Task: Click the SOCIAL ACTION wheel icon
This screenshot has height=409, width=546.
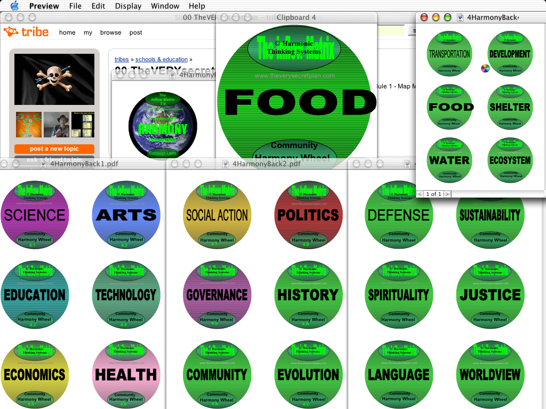Action: coord(217,215)
